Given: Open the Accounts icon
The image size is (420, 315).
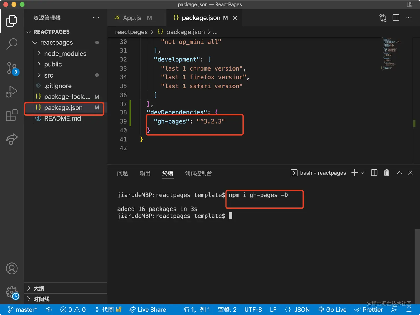Looking at the screenshot, I should click(12, 269).
